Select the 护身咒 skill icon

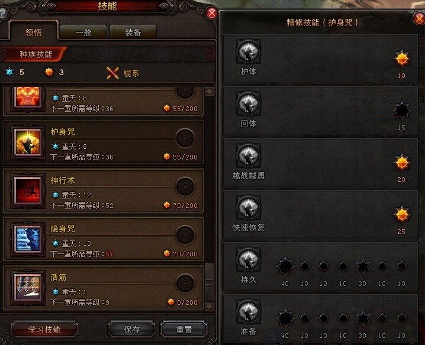click(28, 142)
